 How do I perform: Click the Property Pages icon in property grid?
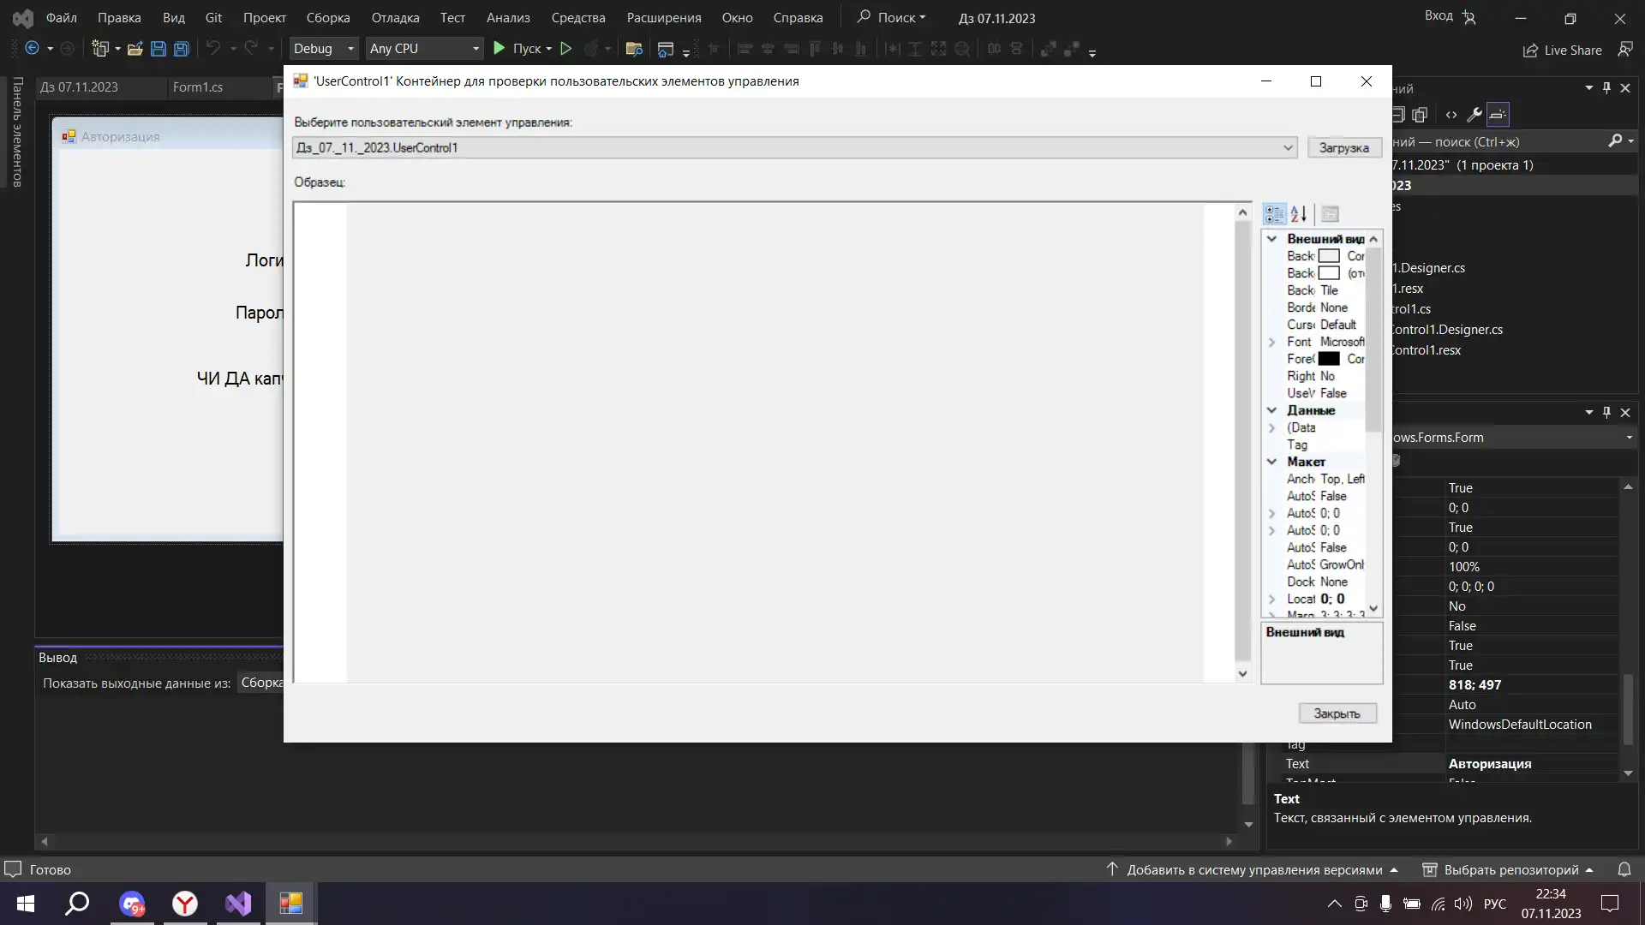[1330, 214]
